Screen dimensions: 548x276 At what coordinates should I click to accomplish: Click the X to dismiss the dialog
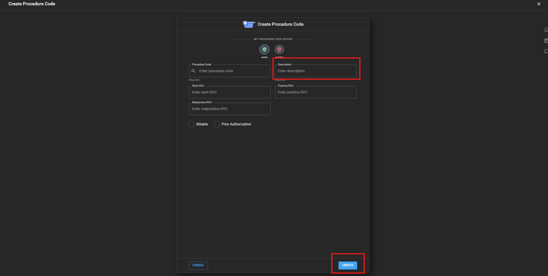tap(539, 4)
